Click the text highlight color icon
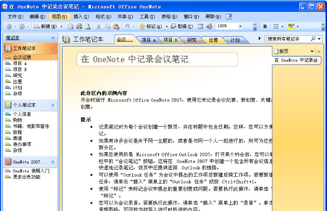The height and width of the screenshot is (211, 327). tap(291, 26)
